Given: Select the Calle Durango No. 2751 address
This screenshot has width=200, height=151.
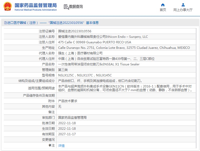Looking at the screenshot, I should pos(124,48).
